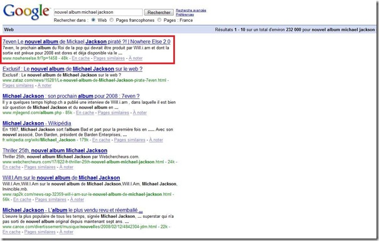Image resolution: width=379 pixels, height=241 pixels.
Task: Click the 'Rechercher dans :' label
Action: coord(71,20)
